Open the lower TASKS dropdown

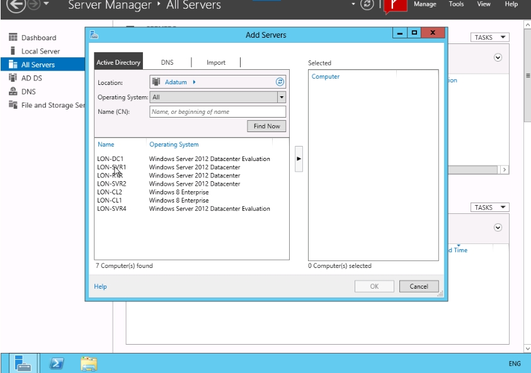click(489, 208)
